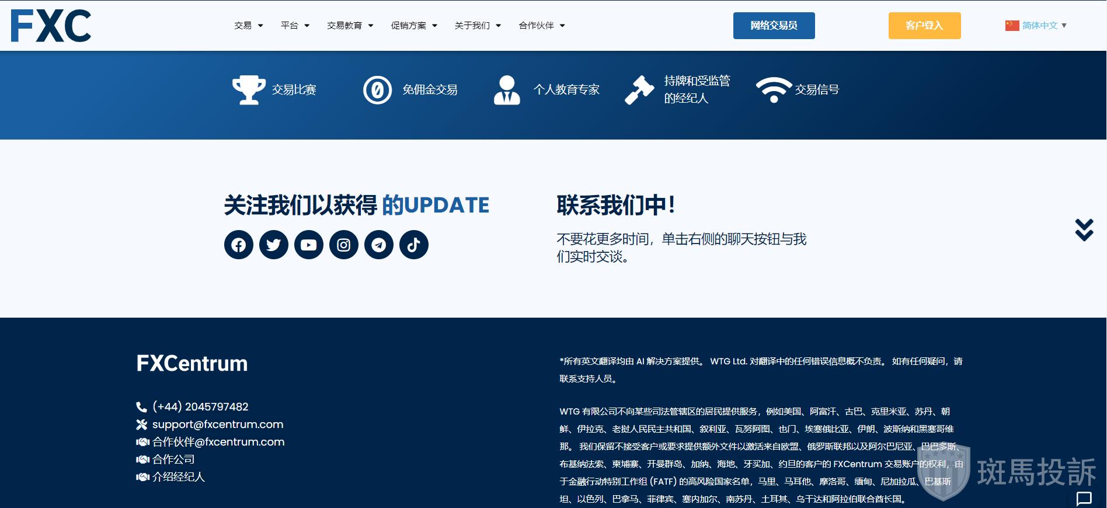Open the 交易信号 feature link

[817, 90]
